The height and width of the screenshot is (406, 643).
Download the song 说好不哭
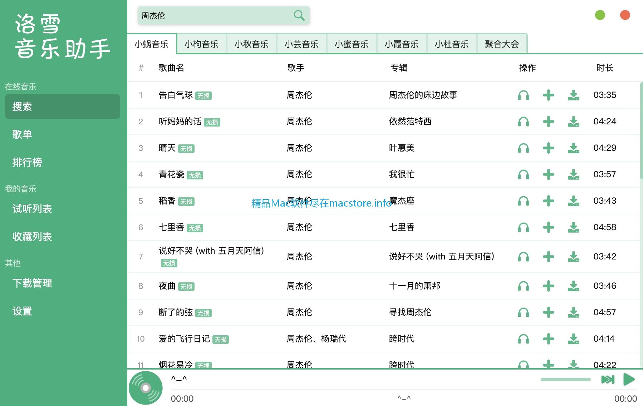(x=573, y=257)
